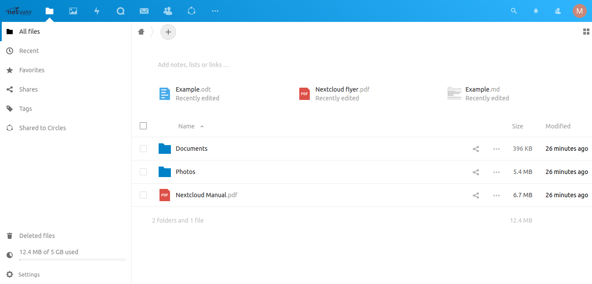This screenshot has height=284, width=592.
Task: Open the Mail app from the top bar
Action: click(144, 11)
